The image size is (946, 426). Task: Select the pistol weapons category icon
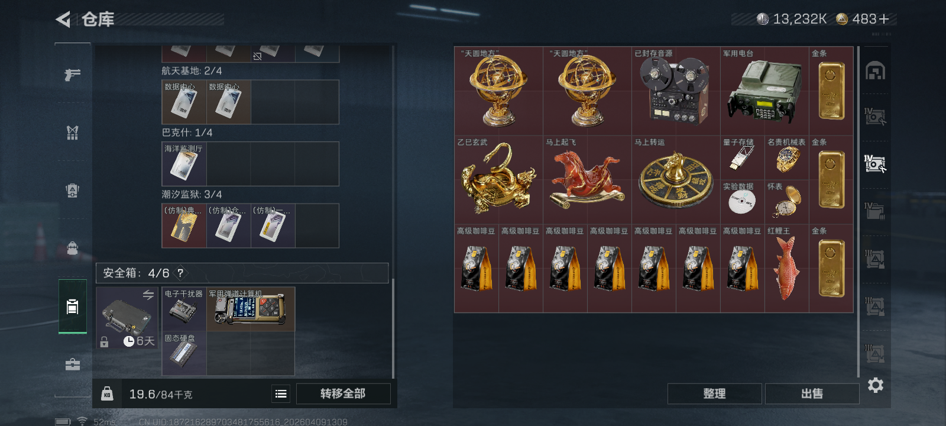click(x=72, y=75)
